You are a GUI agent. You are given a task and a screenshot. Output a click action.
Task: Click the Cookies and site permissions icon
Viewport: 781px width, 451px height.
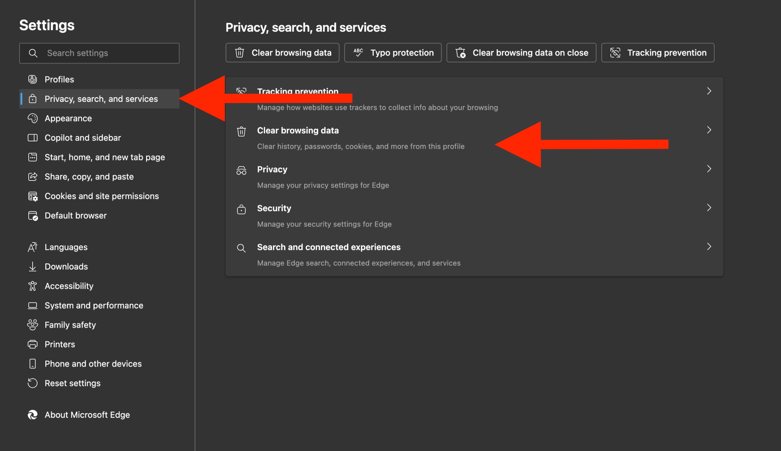click(33, 196)
